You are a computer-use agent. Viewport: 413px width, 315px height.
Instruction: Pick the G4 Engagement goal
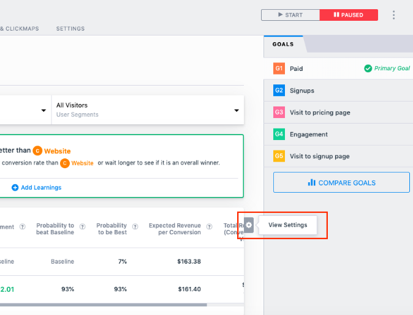[x=338, y=134]
